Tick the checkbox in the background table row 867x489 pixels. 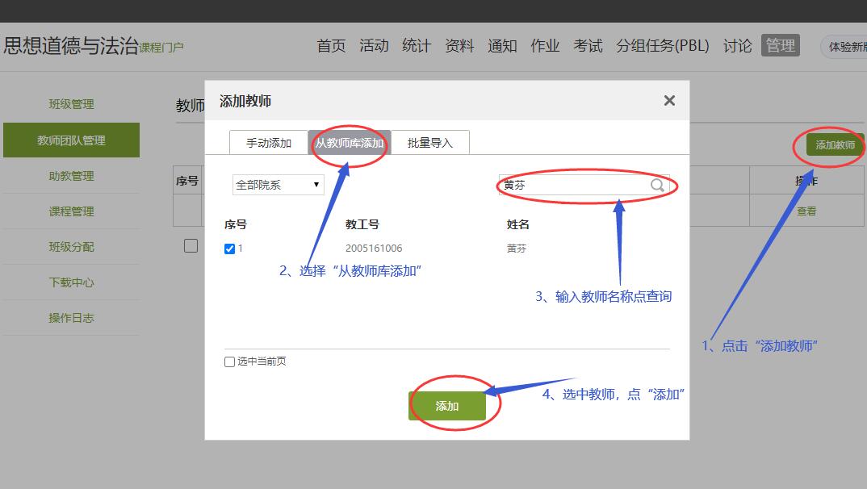tap(191, 246)
